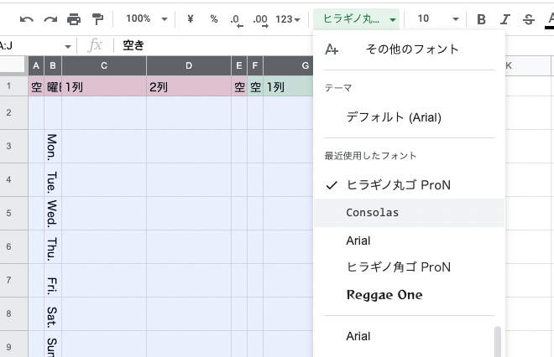This screenshot has height=357, width=554.
Task: Select row 1 header
Action: [13, 85]
